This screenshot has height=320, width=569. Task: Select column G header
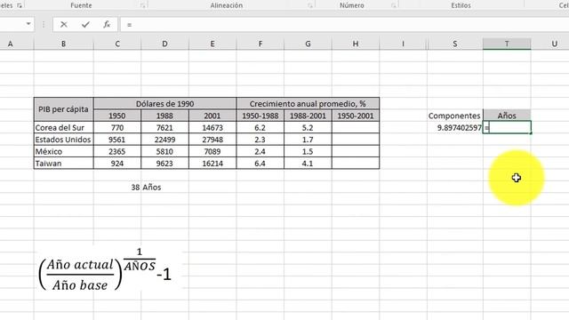click(x=308, y=44)
